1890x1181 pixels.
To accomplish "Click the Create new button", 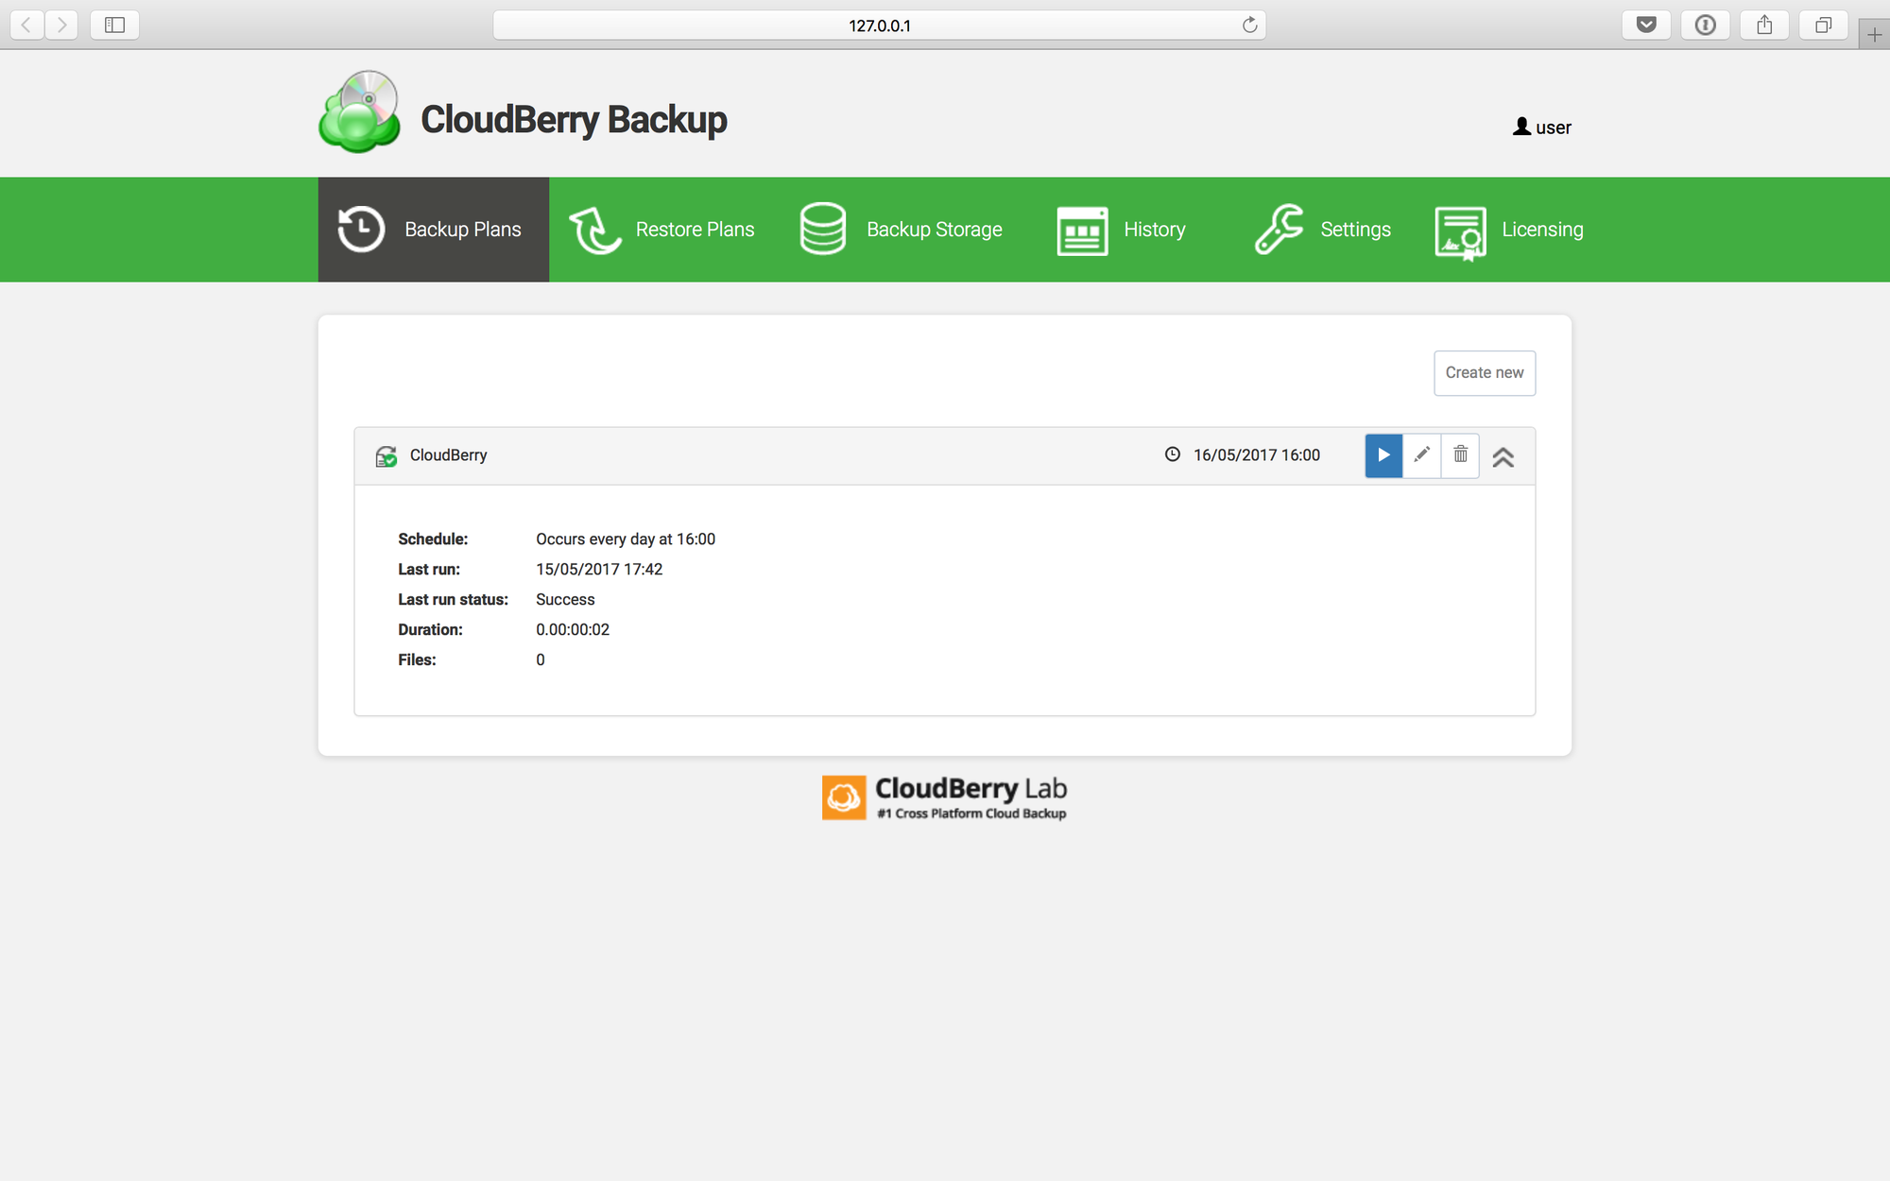I will click(1484, 373).
